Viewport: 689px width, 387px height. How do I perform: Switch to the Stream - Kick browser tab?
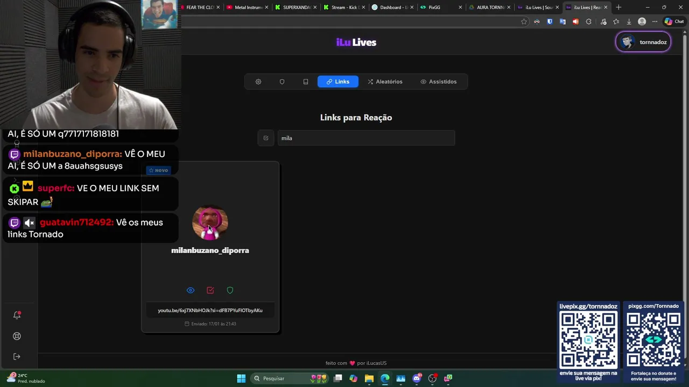pos(343,8)
